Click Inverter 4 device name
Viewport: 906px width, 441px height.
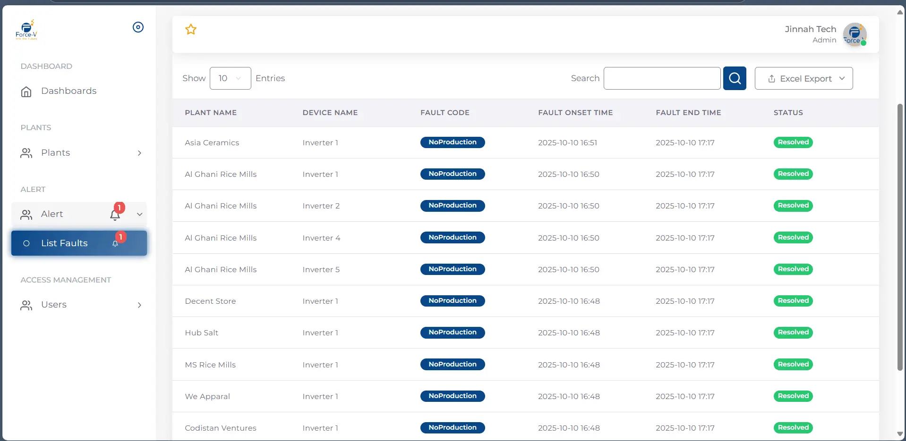321,238
